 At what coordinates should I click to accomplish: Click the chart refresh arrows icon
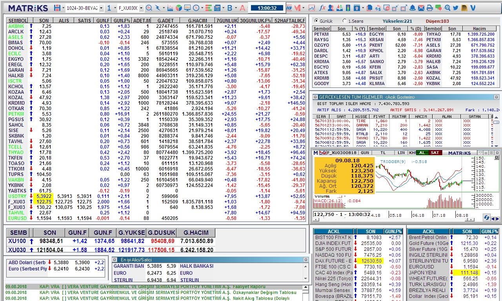(487, 218)
